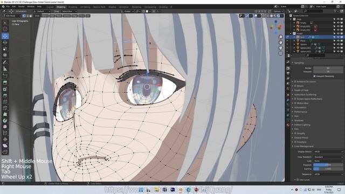345x194 pixels.
Task: Select the Move tool
Action: tap(5, 36)
